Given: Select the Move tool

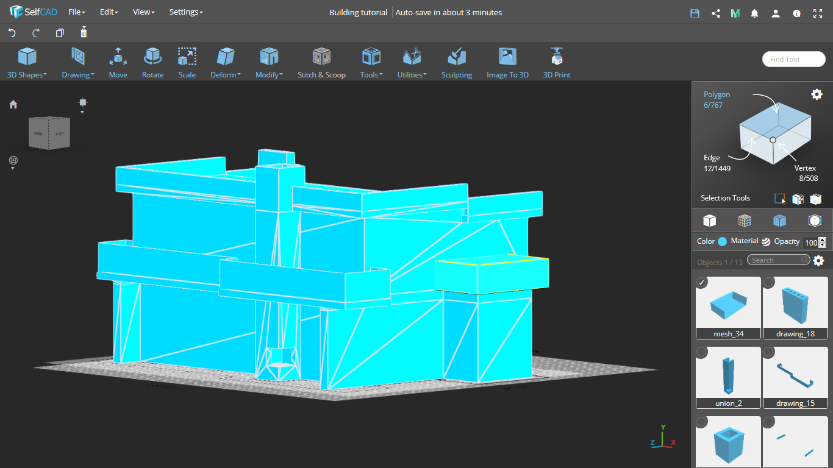Looking at the screenshot, I should (x=118, y=63).
